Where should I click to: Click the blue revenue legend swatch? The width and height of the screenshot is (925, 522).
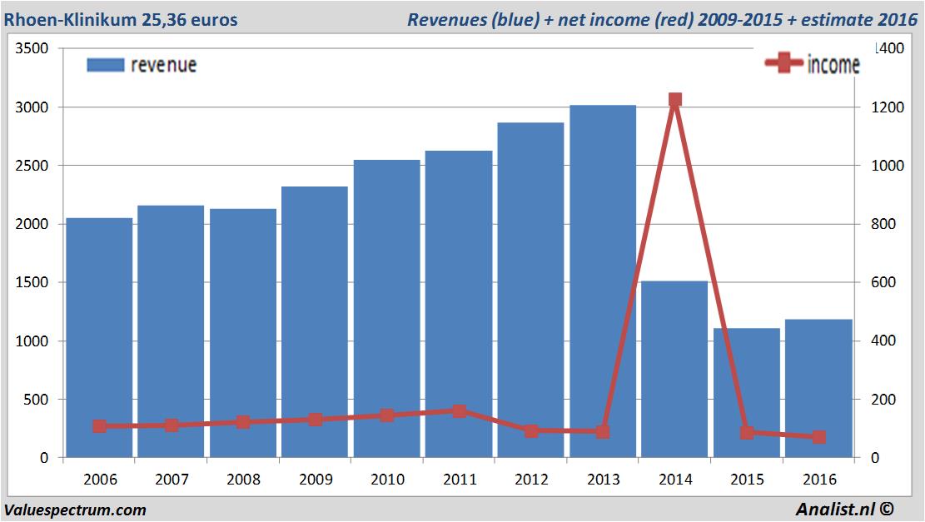106,65
